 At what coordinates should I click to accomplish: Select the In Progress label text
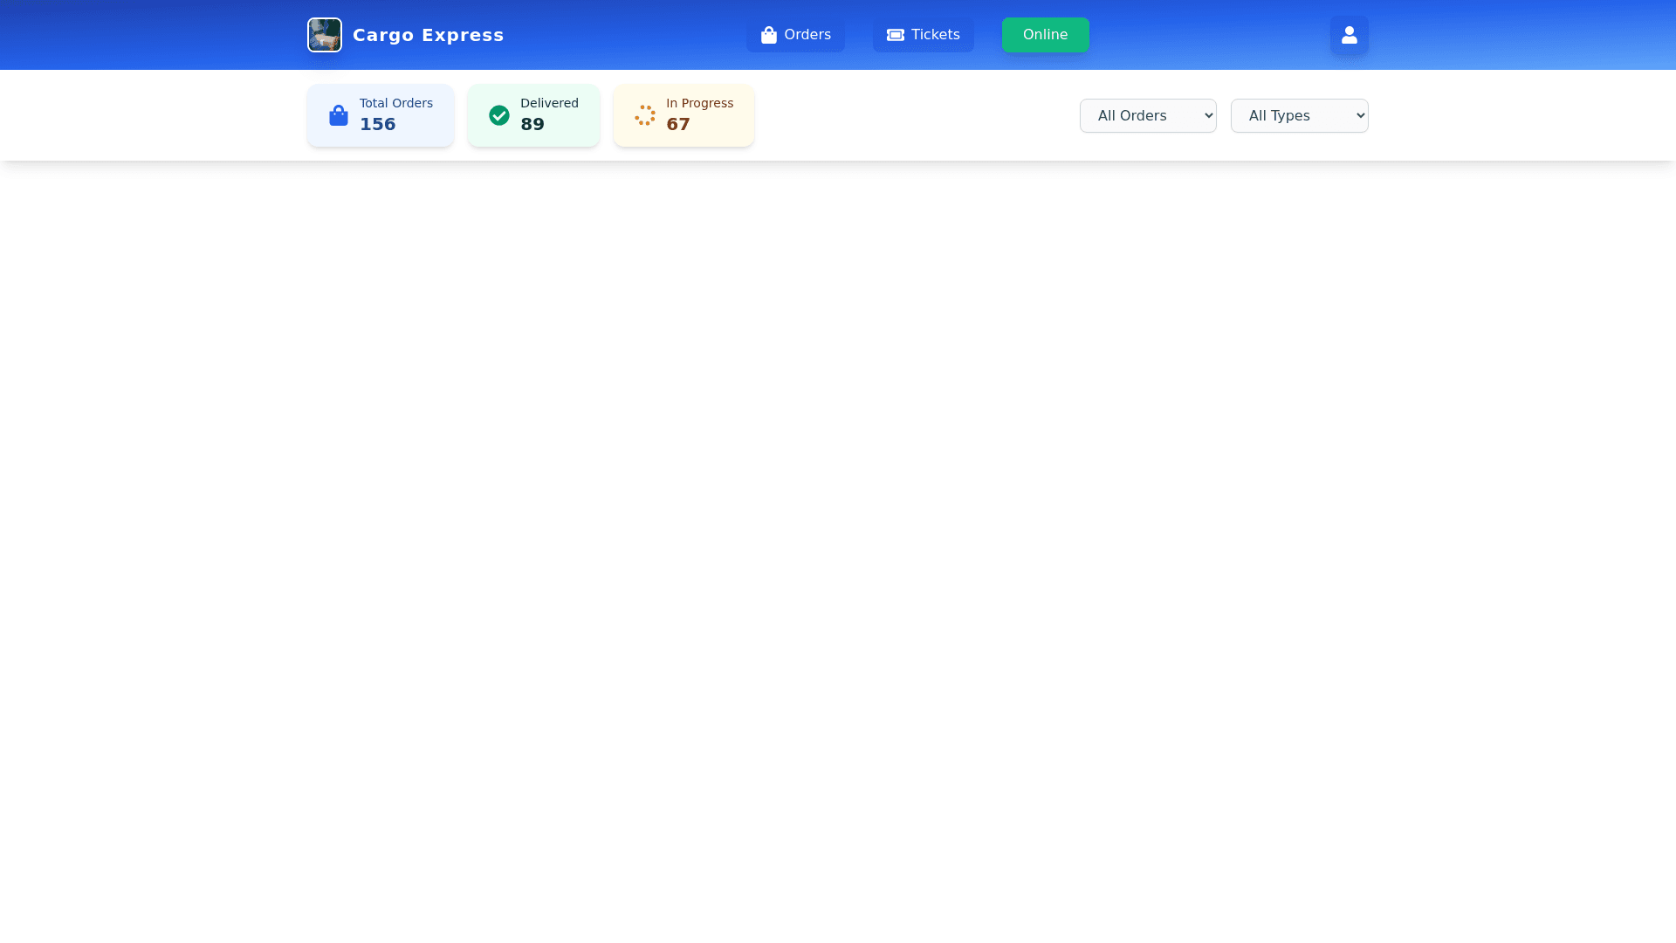click(x=699, y=103)
